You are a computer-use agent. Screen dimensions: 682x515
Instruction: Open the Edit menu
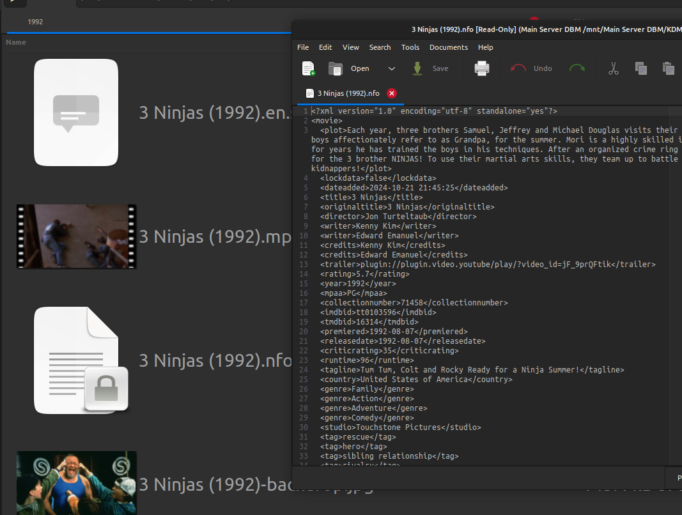[325, 47]
